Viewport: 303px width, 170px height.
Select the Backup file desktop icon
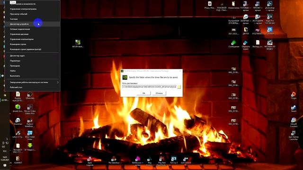pos(258,44)
